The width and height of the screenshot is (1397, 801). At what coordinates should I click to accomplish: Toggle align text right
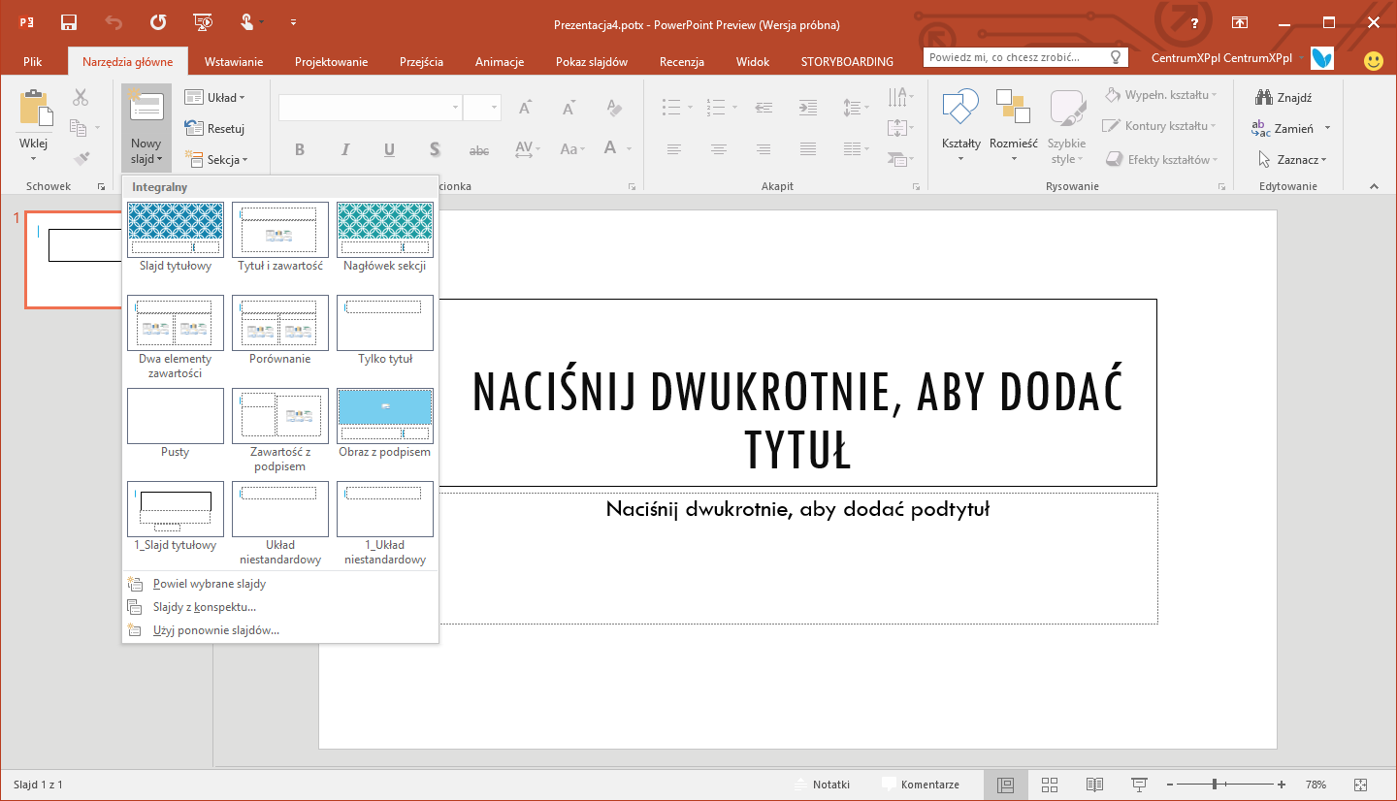coord(763,149)
